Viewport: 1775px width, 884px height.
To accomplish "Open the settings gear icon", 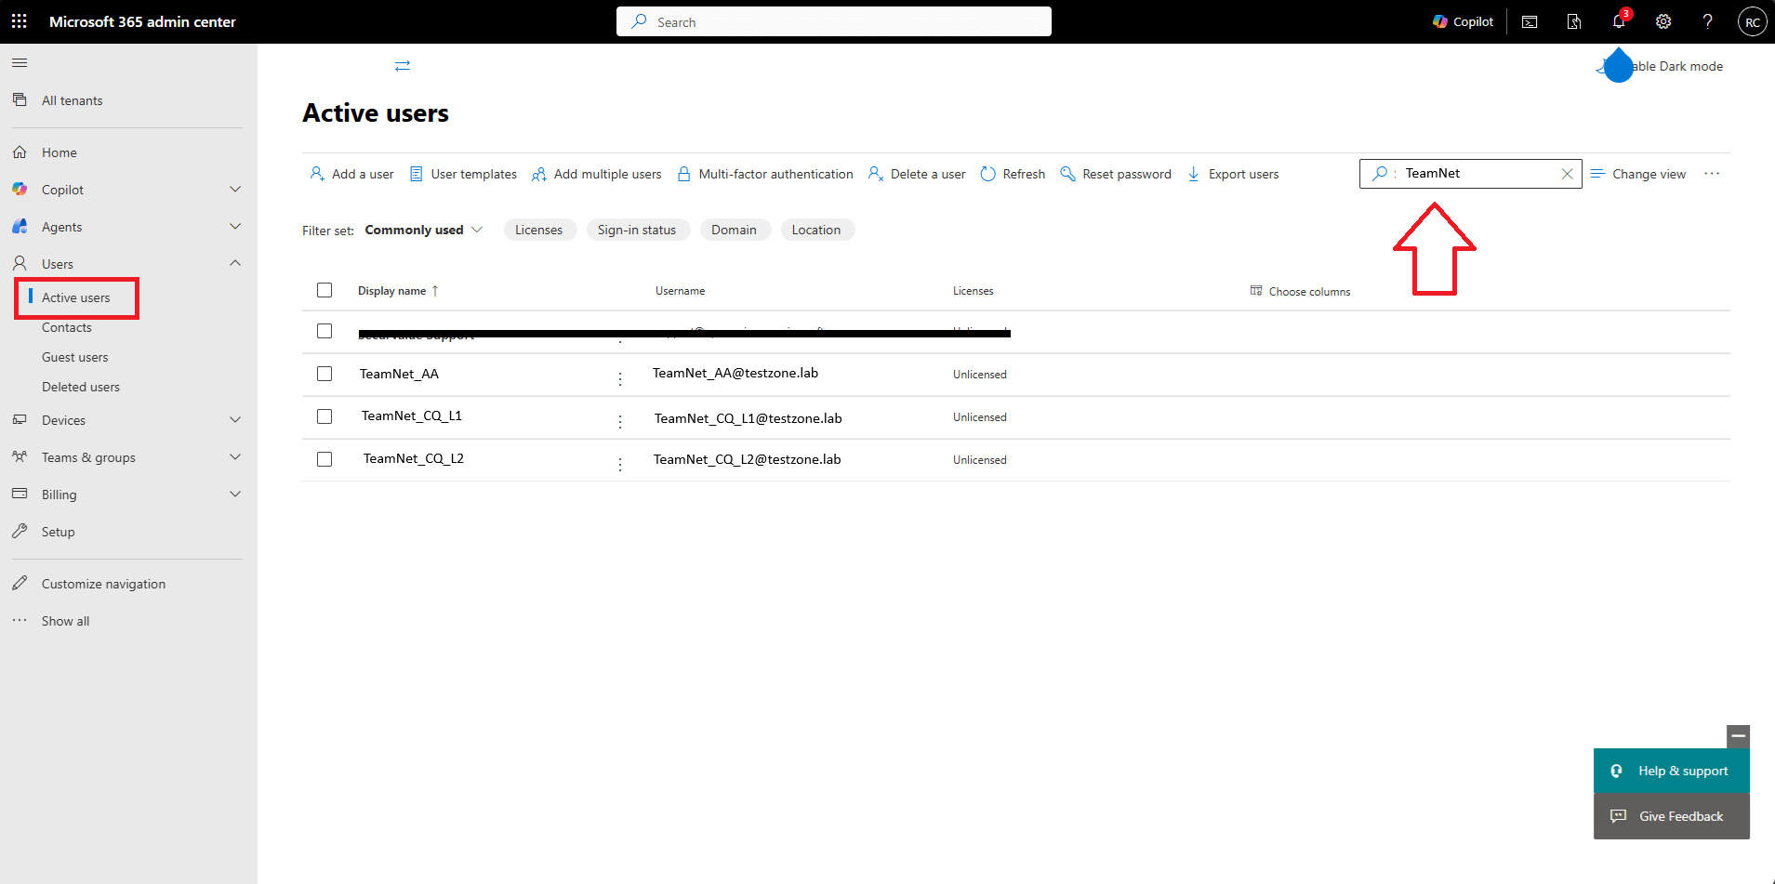I will [x=1663, y=22].
